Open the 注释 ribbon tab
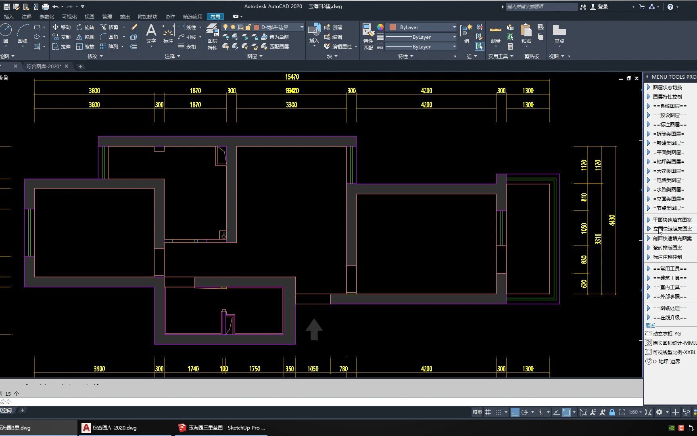Image resolution: width=697 pixels, height=436 pixels. point(27,17)
